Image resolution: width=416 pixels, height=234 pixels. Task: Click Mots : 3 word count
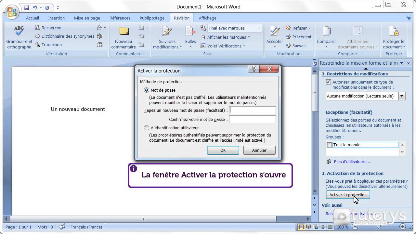pyautogui.click(x=45, y=227)
